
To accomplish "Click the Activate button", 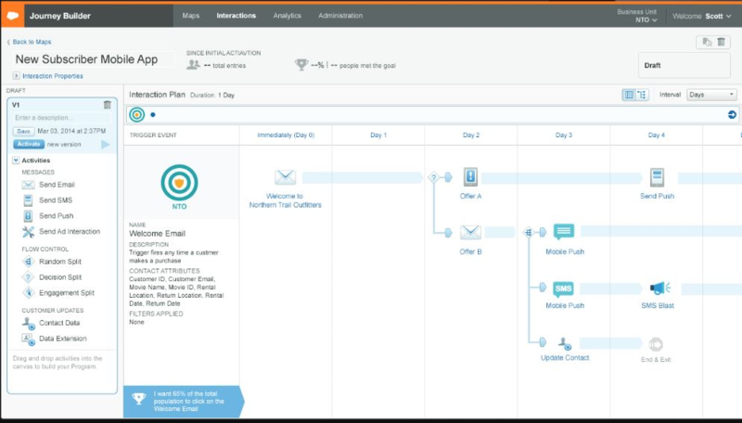I will [29, 144].
